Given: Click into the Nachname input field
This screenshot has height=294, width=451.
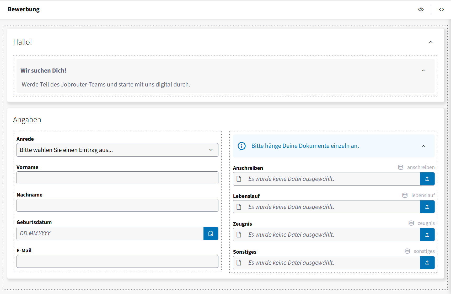Looking at the screenshot, I should coord(117,205).
